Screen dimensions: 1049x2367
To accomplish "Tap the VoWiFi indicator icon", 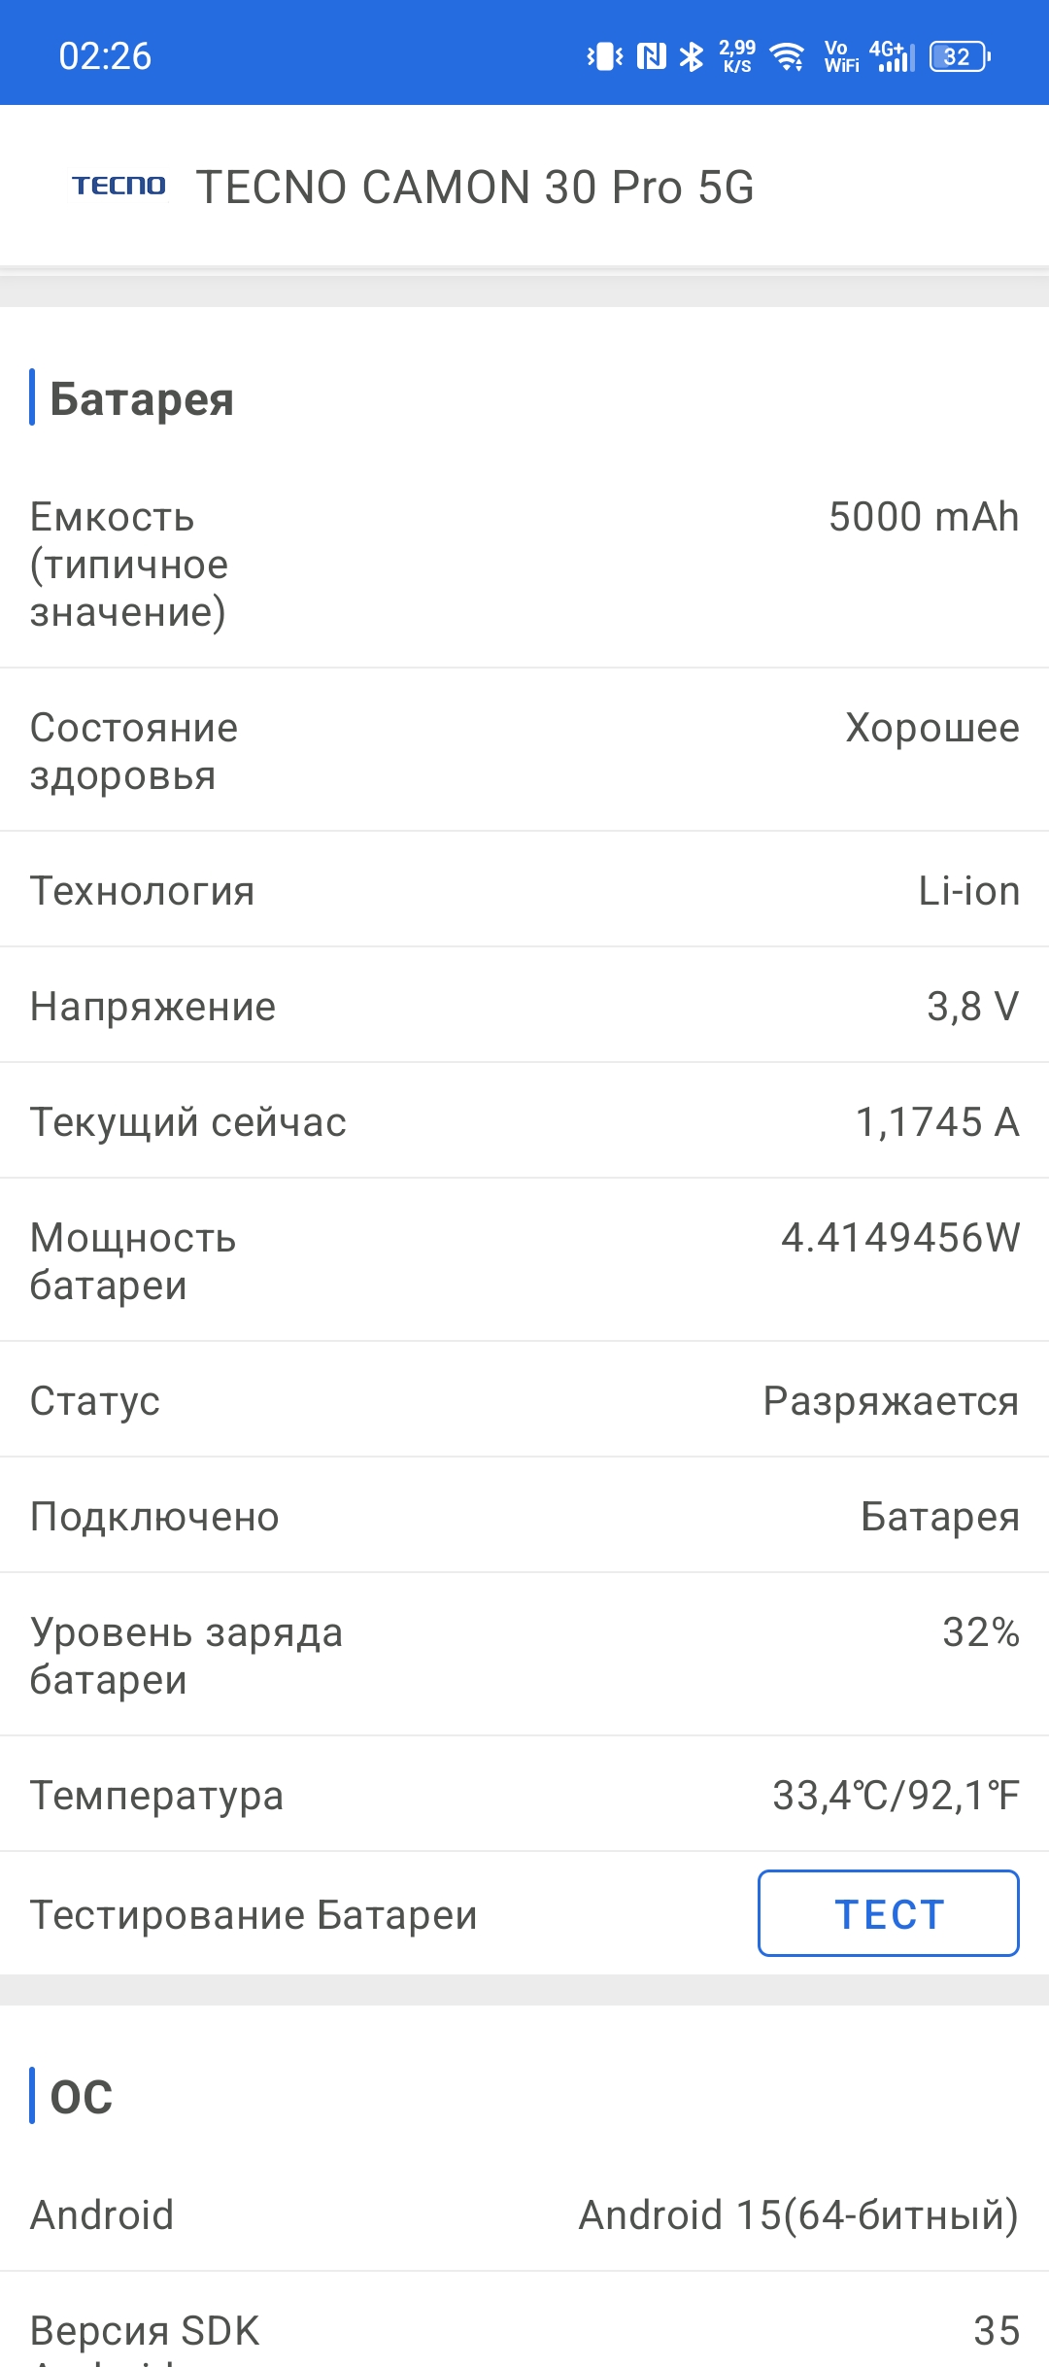I will [x=841, y=56].
